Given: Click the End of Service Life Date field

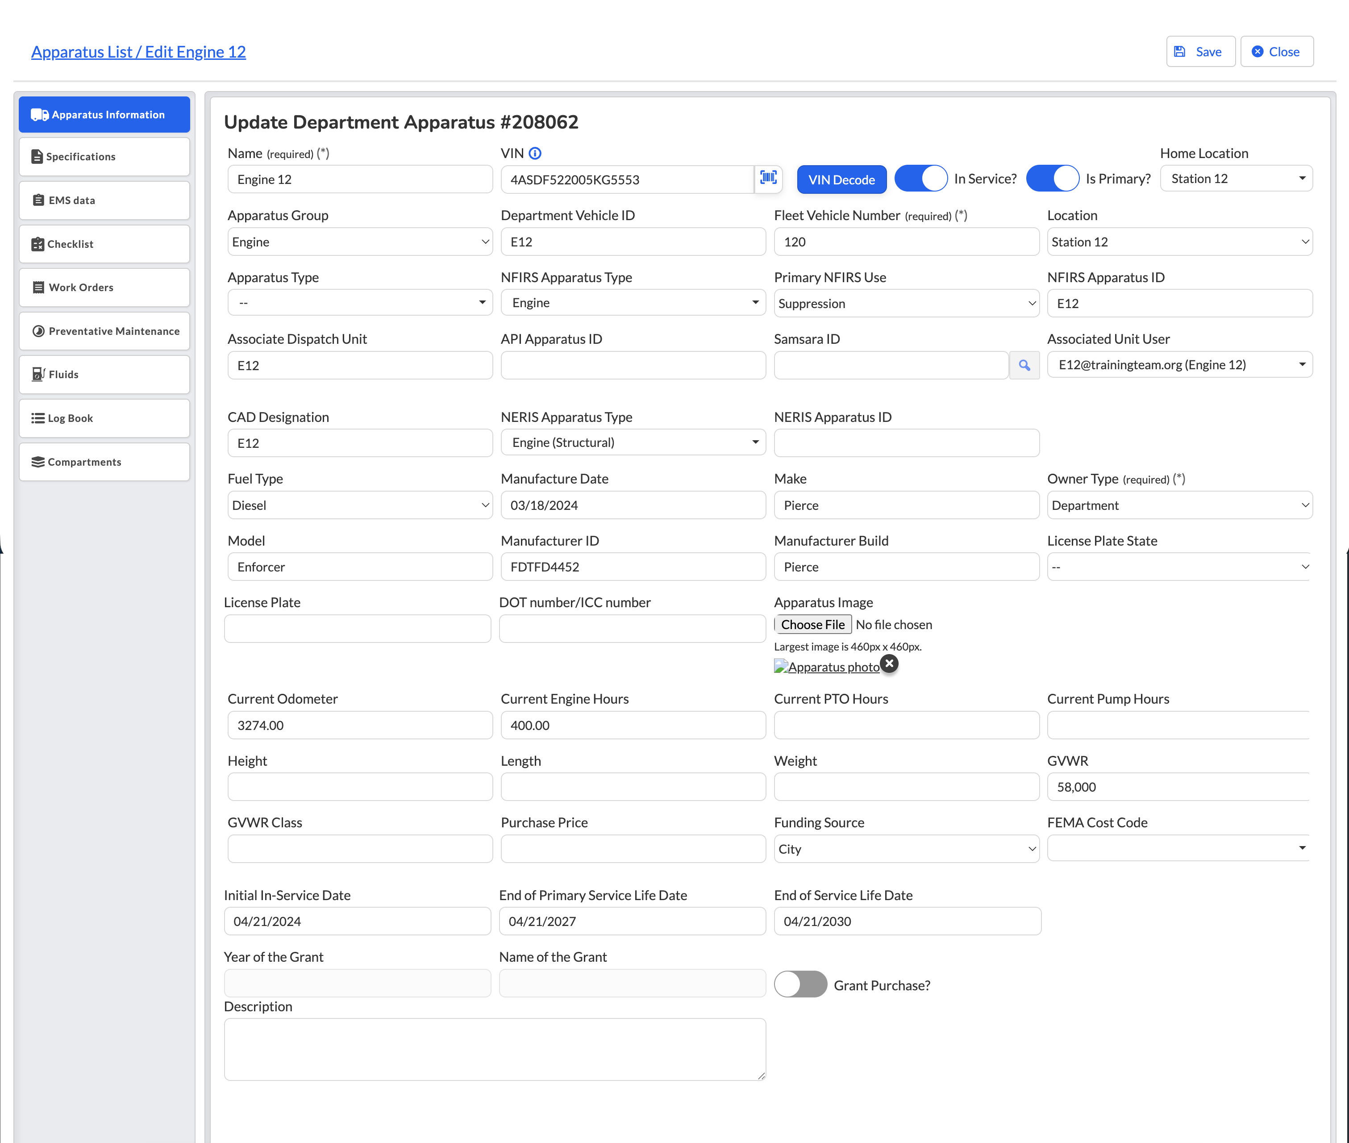Looking at the screenshot, I should [908, 922].
